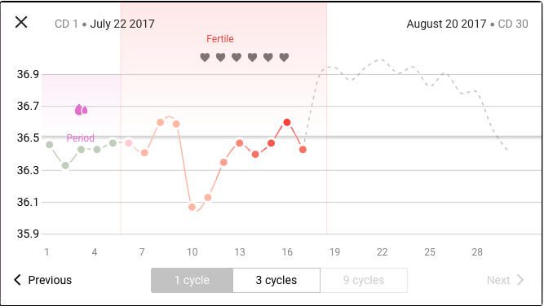Switch to the 3 cycles view
544x306 pixels.
(x=276, y=280)
